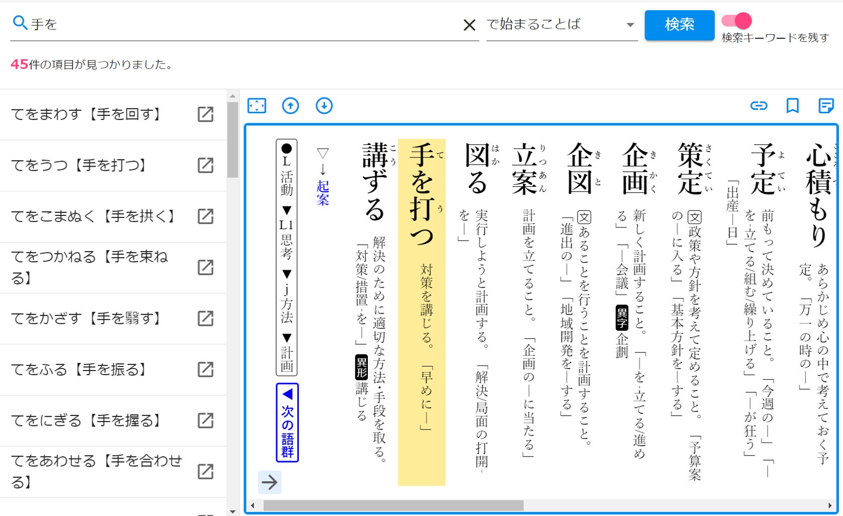The width and height of the screenshot is (843, 516).
Task: Click the horizontal scrollbar in dictionary viewer
Action: tap(393, 505)
